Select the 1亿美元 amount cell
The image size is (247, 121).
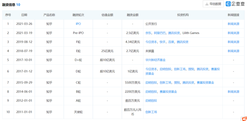[133, 71]
